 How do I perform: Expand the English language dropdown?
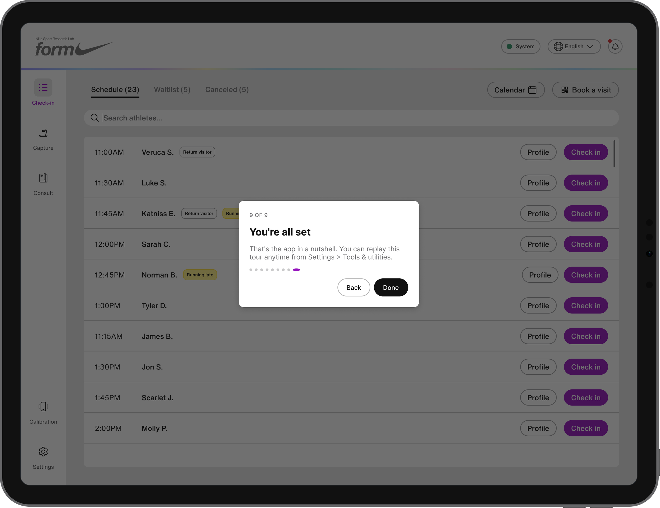(574, 46)
